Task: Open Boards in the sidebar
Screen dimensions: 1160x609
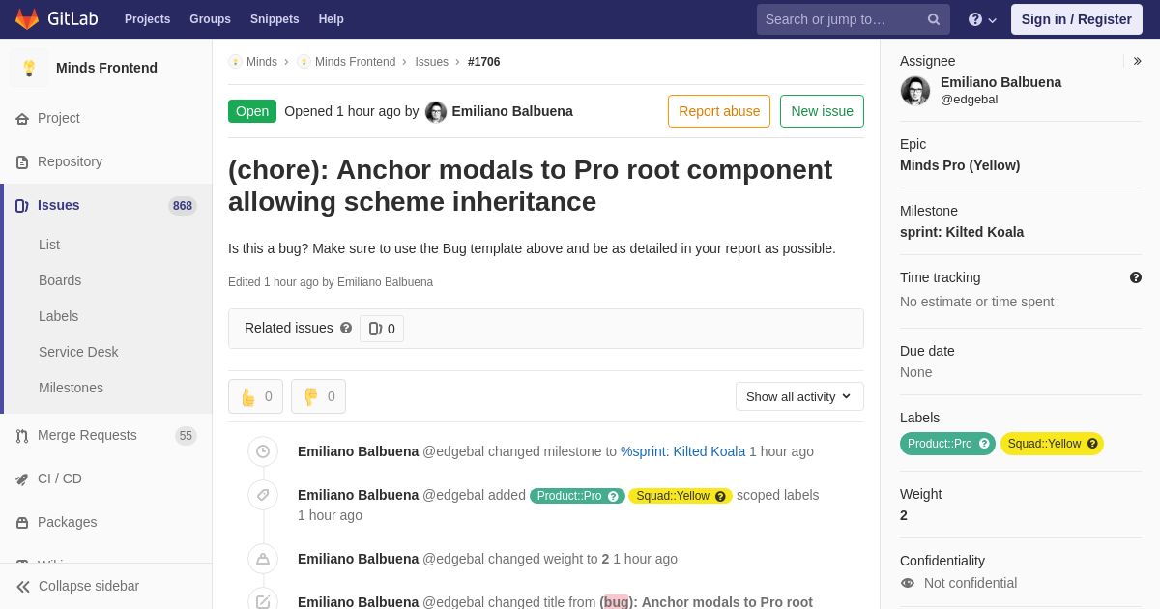Action: click(60, 280)
